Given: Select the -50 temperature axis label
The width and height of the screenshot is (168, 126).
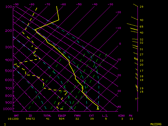Looking at the screenshot, I should (79, 4).
